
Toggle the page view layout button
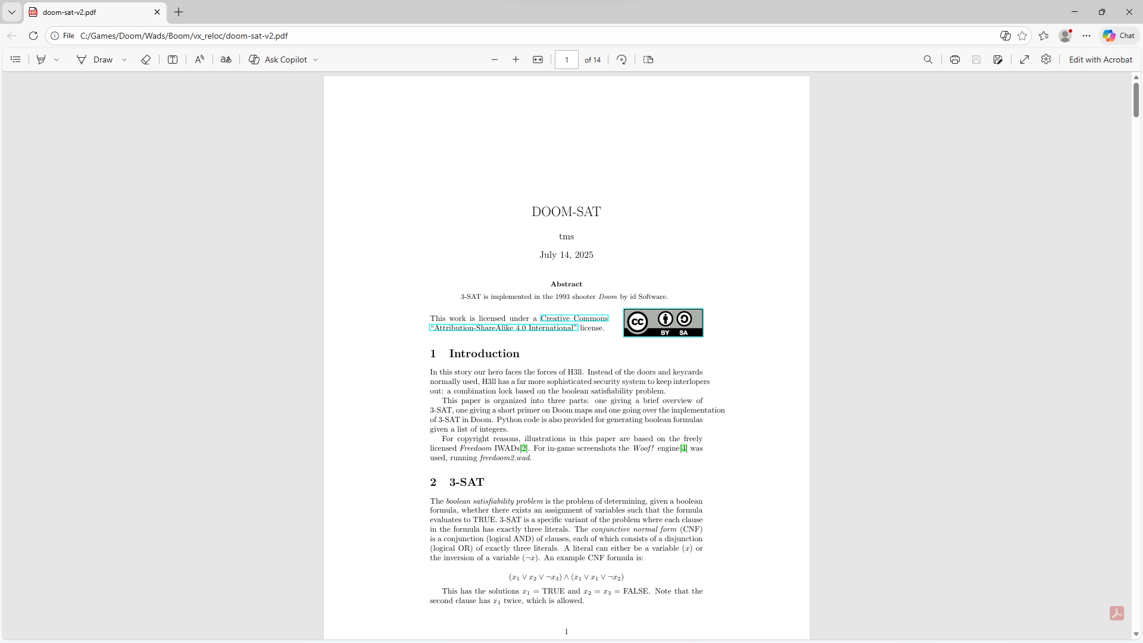pyautogui.click(x=648, y=60)
